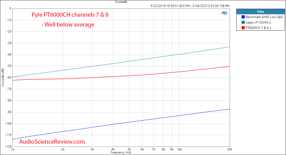
Task: Click the '-110' dB axis tick label
Action: pyautogui.click(x=8, y=135)
